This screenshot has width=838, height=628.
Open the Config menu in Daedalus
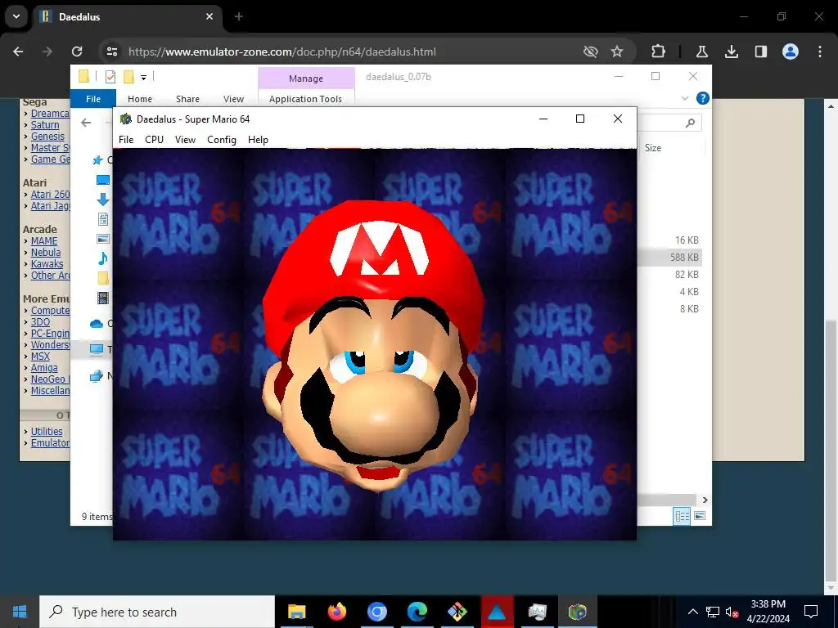[221, 139]
